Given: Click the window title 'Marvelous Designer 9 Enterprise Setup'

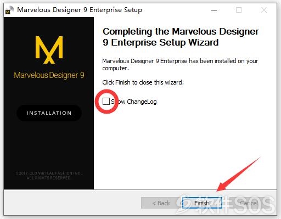Looking at the screenshot, I should coord(80,10).
